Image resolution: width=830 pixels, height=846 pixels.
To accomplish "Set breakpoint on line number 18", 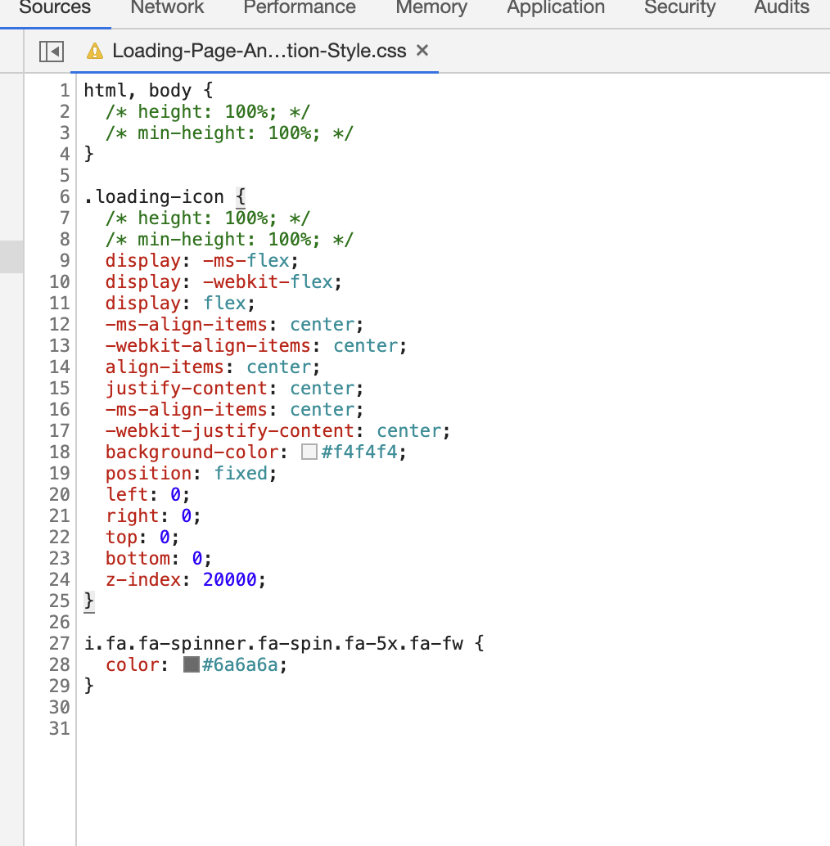I will [x=61, y=452].
